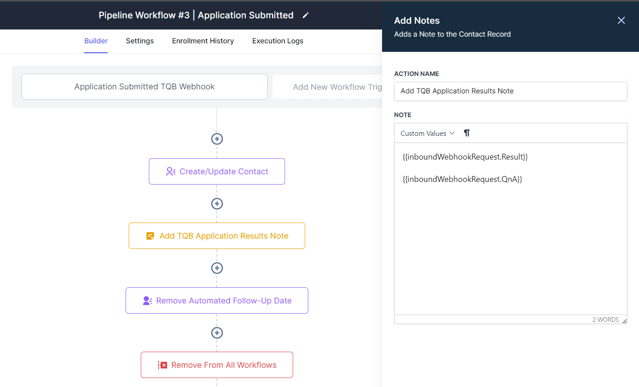Select the Application Submitted TQB Webhook trigger

(x=144, y=87)
